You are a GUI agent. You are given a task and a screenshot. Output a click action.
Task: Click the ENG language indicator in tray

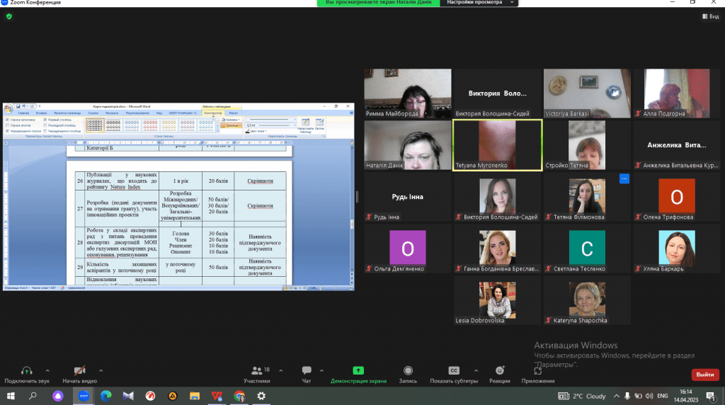click(x=663, y=396)
